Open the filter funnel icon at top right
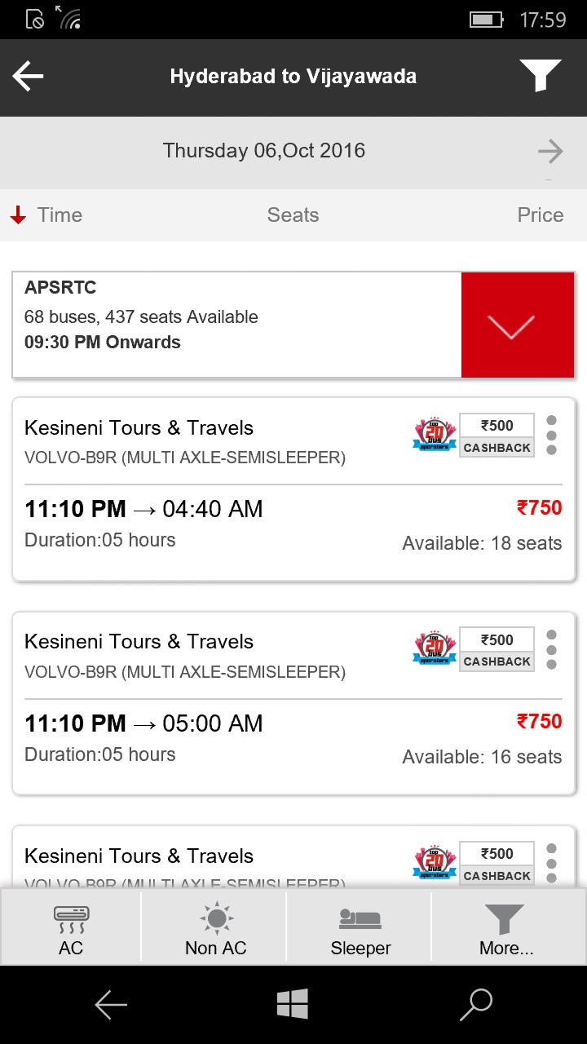This screenshot has height=1044, width=587. click(x=541, y=77)
